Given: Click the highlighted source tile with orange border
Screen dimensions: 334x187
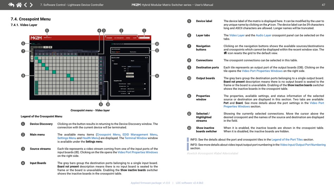Looking at the screenshot, I should (x=54, y=54).
